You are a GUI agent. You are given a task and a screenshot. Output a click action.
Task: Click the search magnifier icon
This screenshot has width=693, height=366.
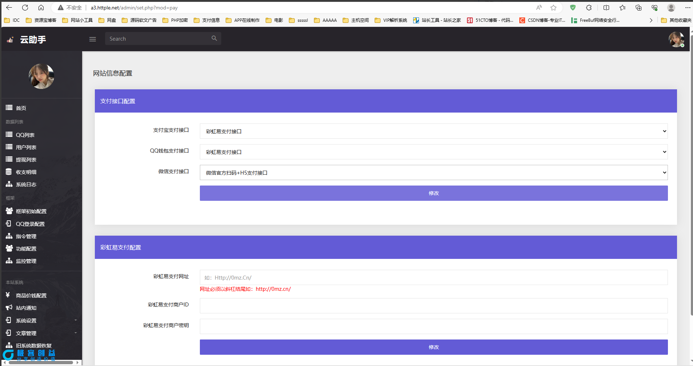pos(214,38)
